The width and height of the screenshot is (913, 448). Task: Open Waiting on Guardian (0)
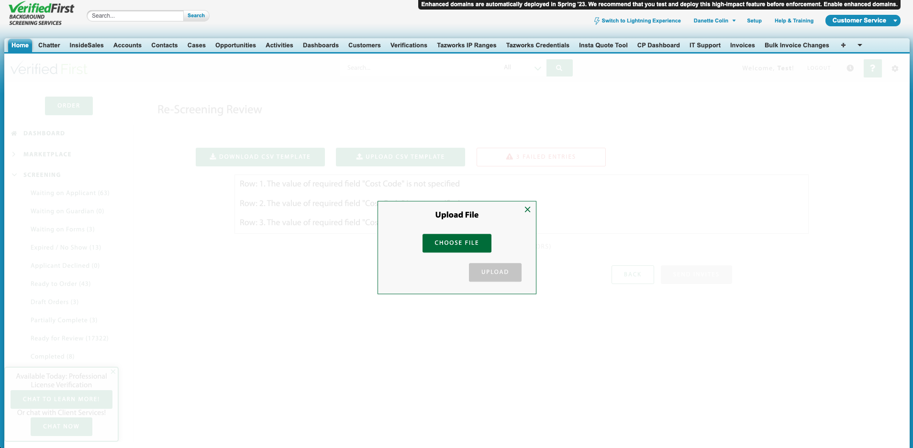click(67, 211)
